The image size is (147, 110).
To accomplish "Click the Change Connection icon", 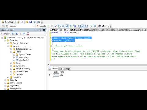I will (7, 26).
